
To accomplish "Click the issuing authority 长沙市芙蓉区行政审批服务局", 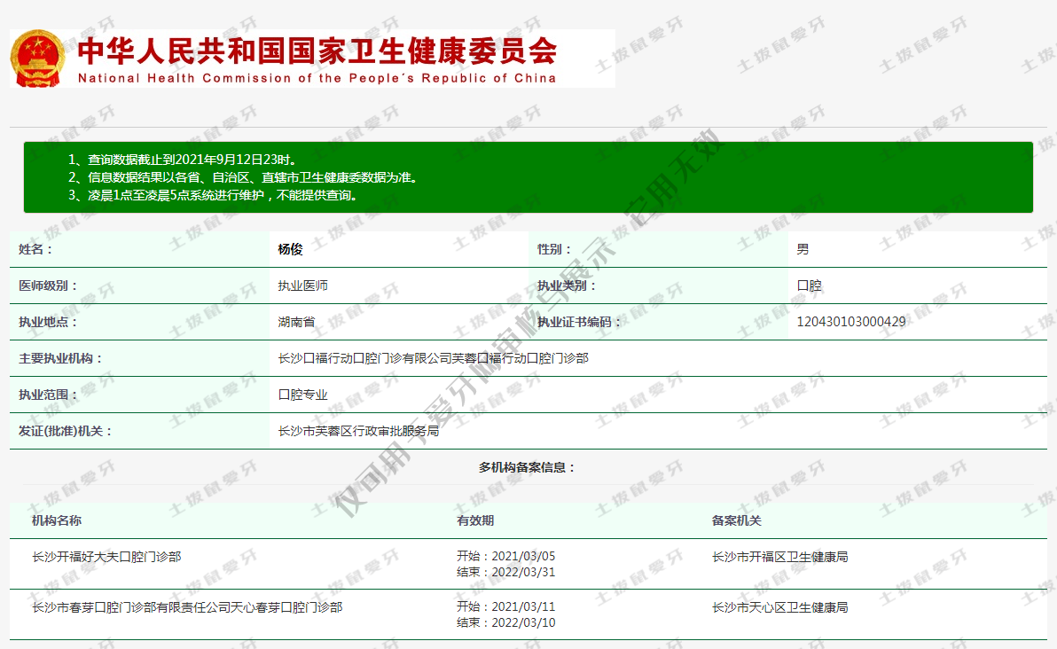I will click(358, 432).
